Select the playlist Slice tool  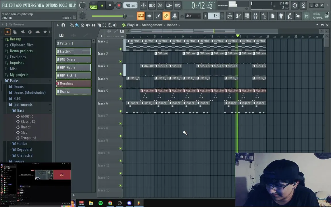pyautogui.click(x=99, y=25)
